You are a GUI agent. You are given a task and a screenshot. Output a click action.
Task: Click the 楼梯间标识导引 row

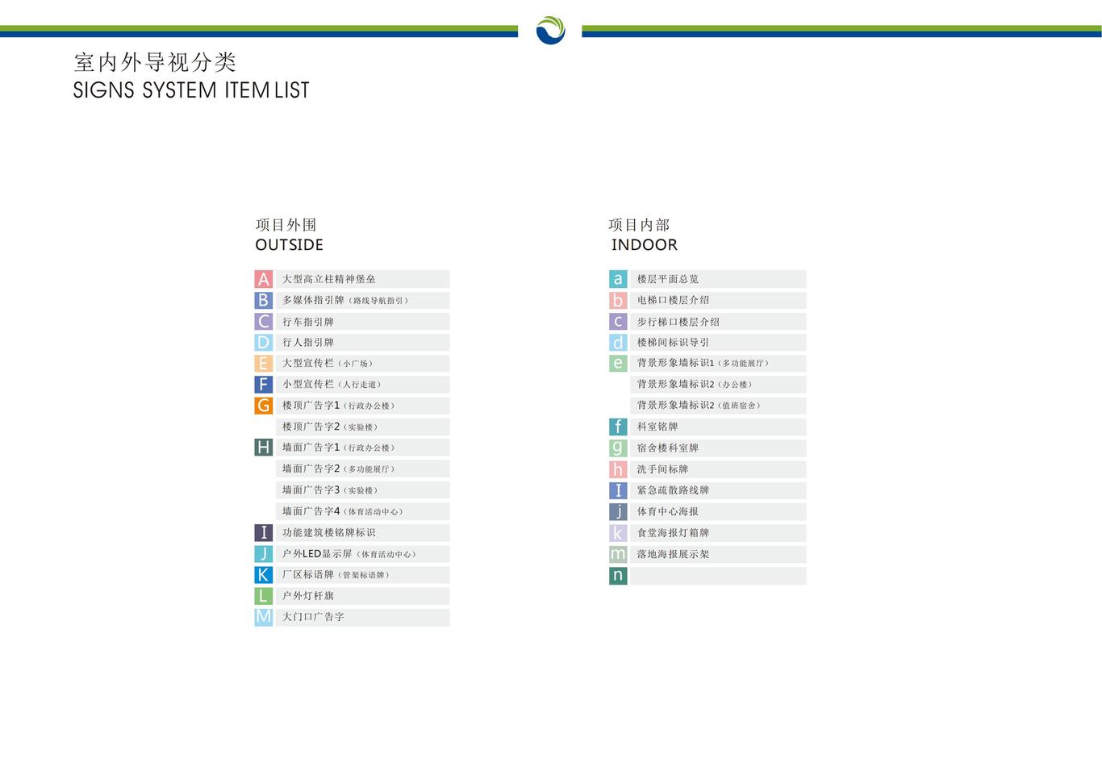pyautogui.click(x=718, y=342)
